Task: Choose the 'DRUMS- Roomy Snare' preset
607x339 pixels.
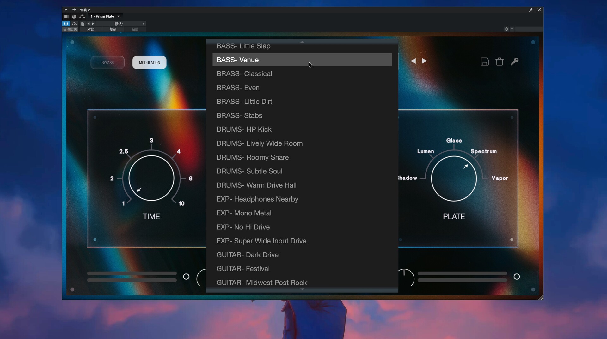Action: (252, 157)
